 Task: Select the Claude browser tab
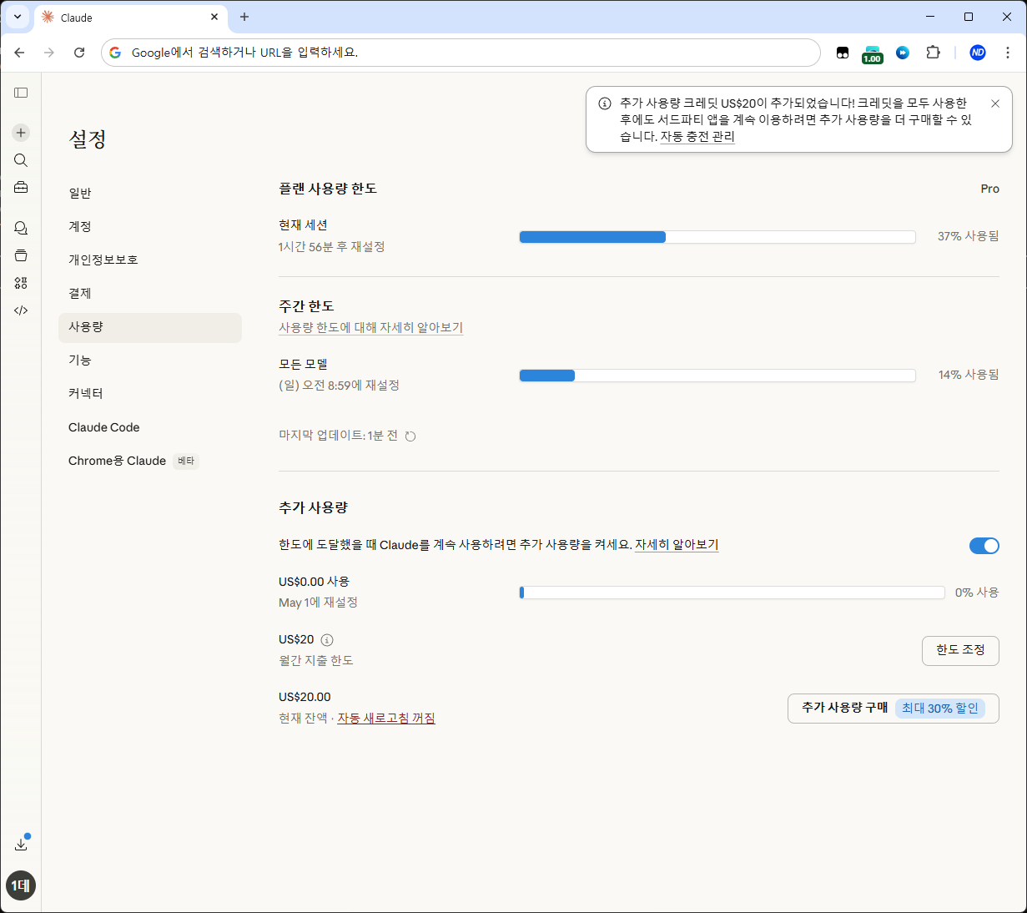131,18
